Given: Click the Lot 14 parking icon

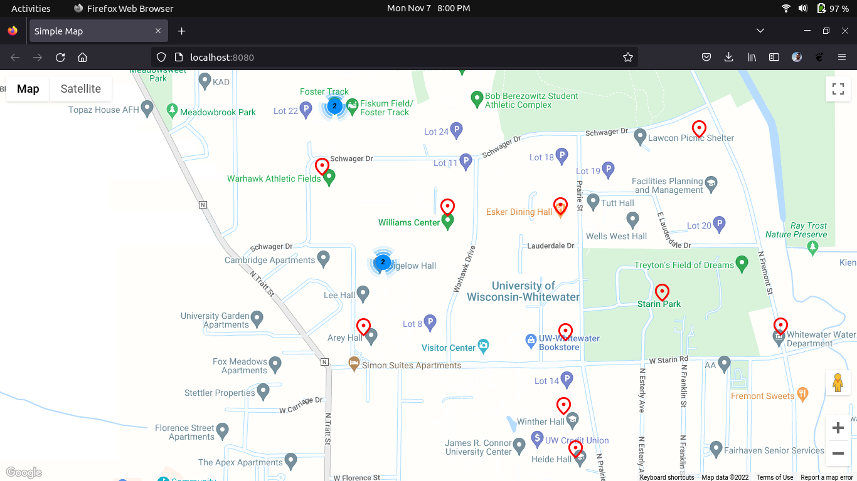Looking at the screenshot, I should [x=567, y=380].
